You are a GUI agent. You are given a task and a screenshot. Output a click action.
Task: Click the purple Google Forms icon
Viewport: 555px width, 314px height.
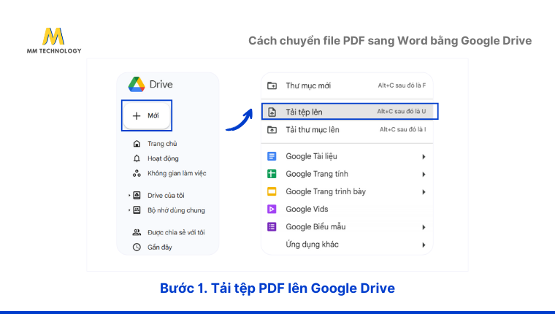(x=272, y=226)
